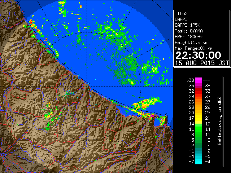Click the 'ilts2' site label

(x=181, y=14)
